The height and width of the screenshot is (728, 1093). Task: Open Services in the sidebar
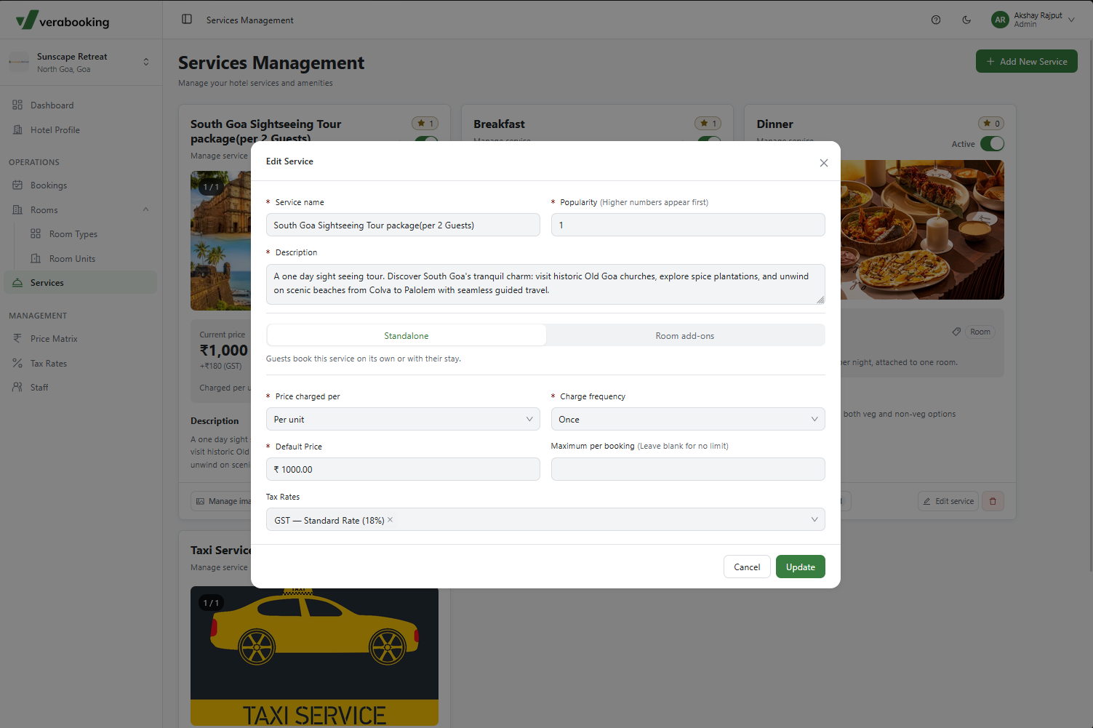coord(81,283)
